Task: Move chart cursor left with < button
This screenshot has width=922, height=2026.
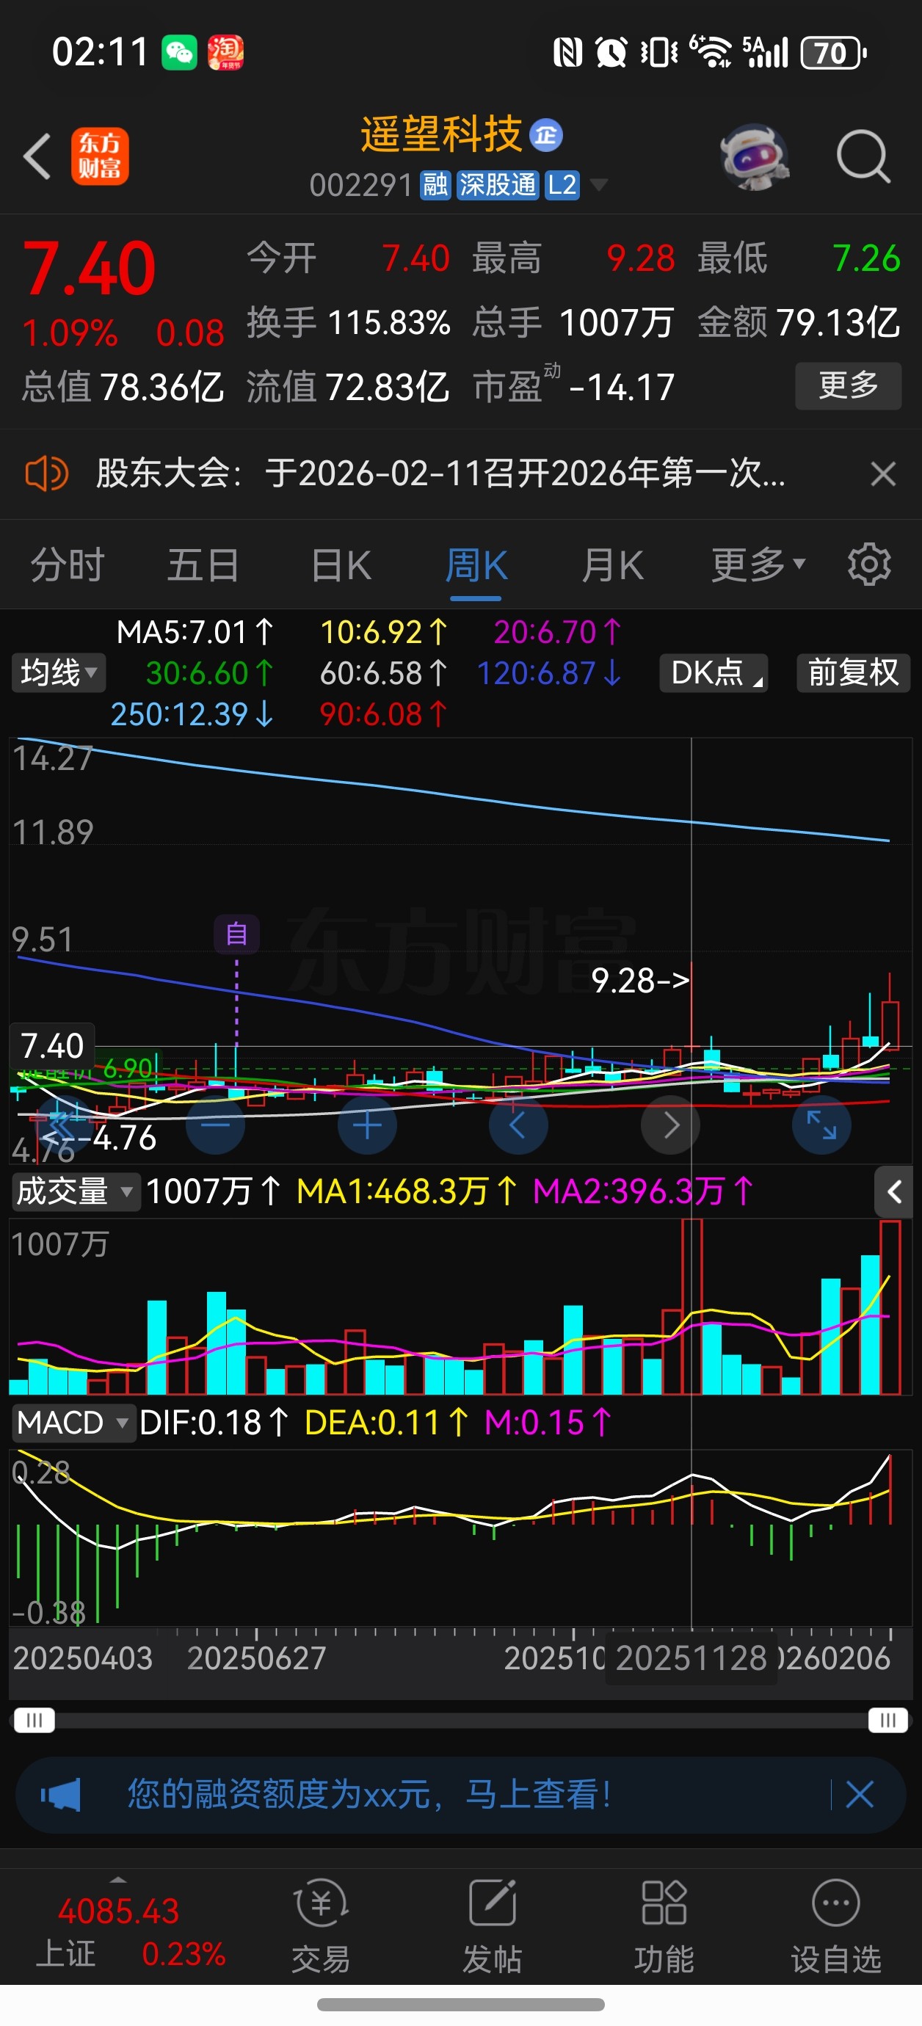Action: point(518,1125)
